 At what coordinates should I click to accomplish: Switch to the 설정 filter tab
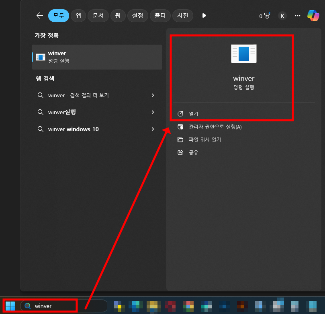(x=138, y=16)
